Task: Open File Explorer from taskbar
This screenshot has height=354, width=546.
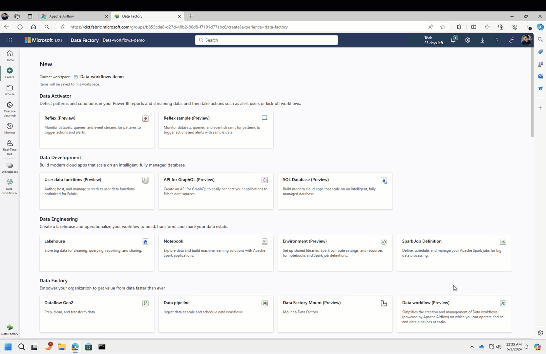Action: 62,347
